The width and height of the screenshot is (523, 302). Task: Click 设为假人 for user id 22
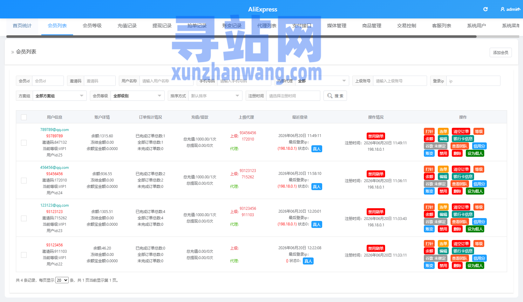tap(475, 266)
